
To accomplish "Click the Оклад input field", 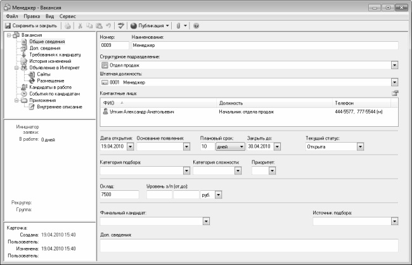I will (x=120, y=195).
